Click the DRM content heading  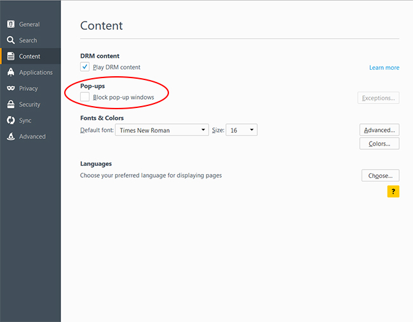[100, 56]
